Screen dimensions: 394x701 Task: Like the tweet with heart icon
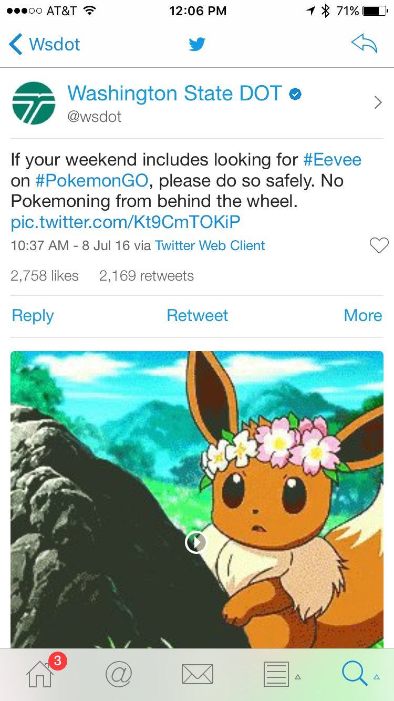(x=379, y=245)
